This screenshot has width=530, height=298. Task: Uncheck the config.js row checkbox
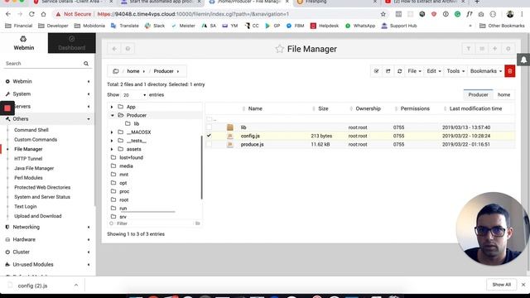tap(210, 136)
